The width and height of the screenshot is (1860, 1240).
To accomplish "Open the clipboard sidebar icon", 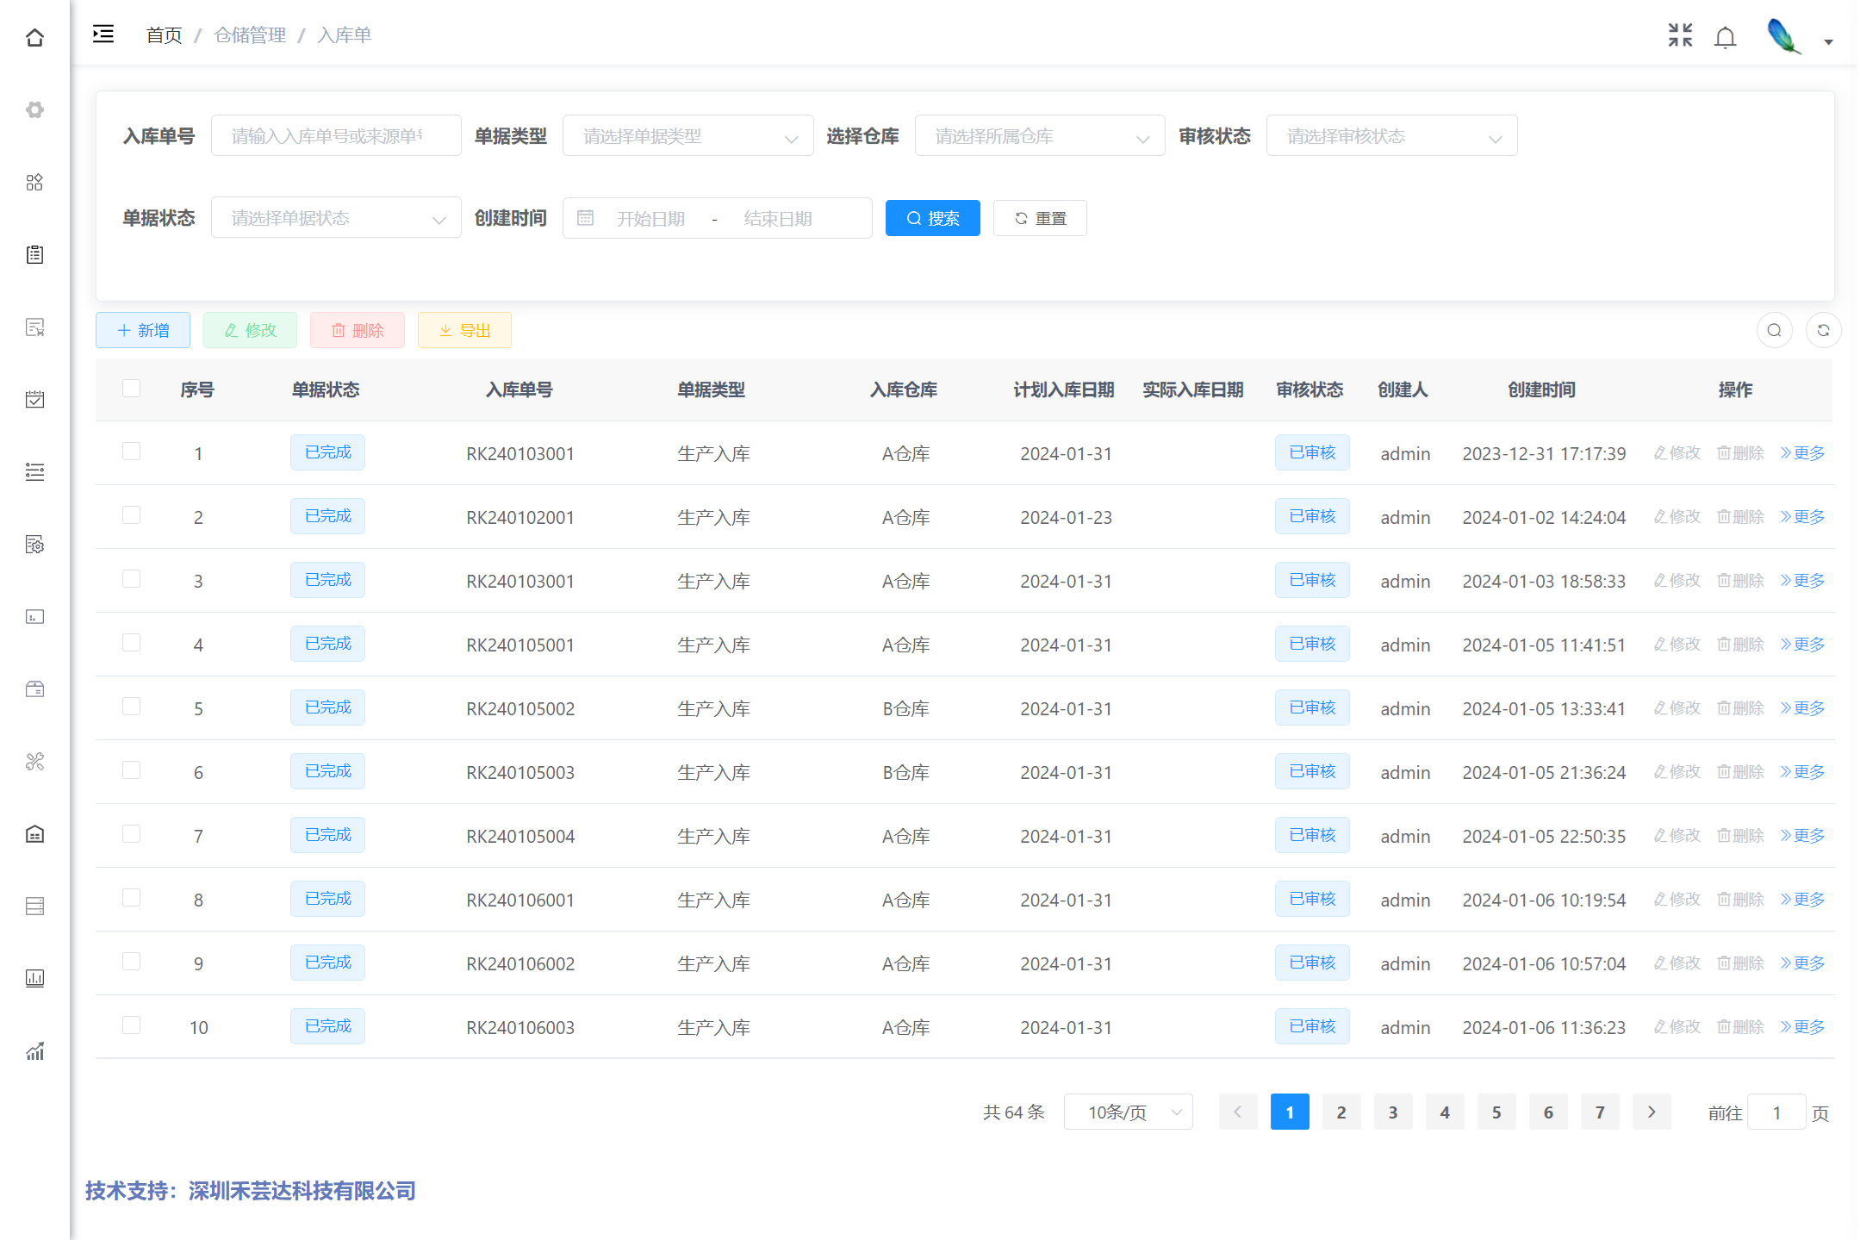I will [34, 254].
